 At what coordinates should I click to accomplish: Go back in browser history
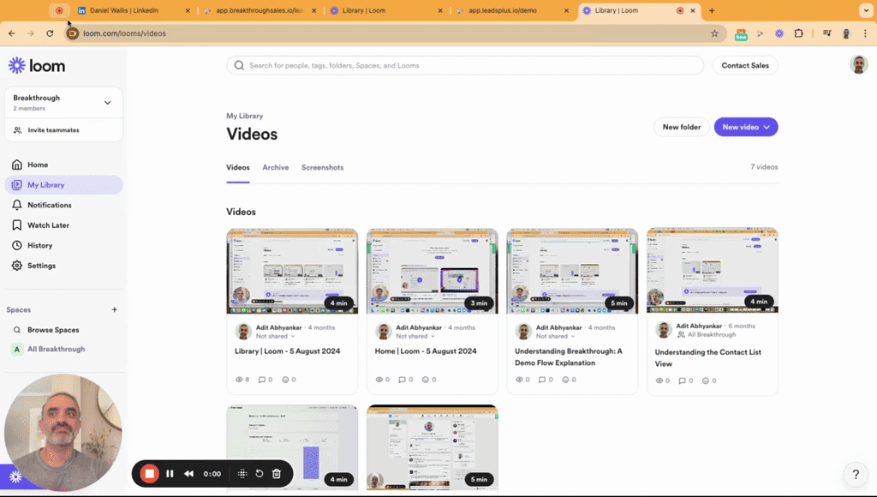coord(12,33)
